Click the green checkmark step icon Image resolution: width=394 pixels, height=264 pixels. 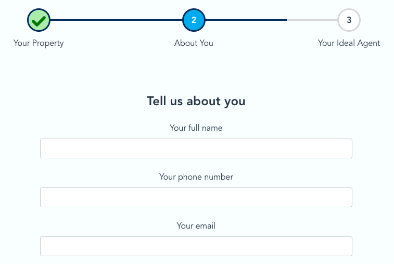tap(39, 20)
